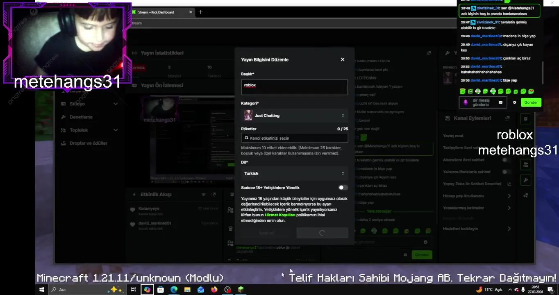
Task: Open Yapay Zeka ile Sohbet Denetimi
Action: pyautogui.click(x=477, y=184)
